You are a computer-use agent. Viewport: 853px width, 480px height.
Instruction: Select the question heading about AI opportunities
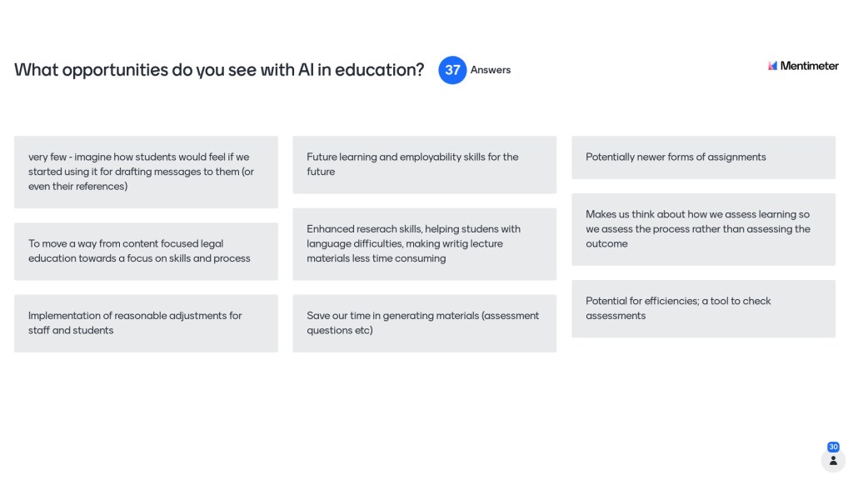[219, 70]
